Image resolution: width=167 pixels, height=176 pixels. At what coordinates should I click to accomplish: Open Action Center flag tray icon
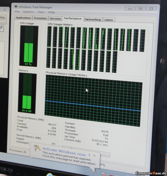103,174
